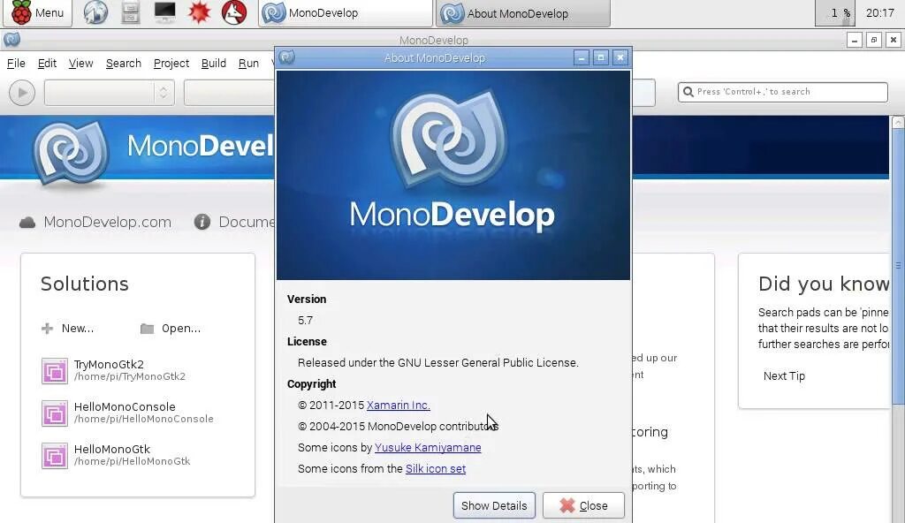Open the HelloMonoGtk solution
This screenshot has width=905, height=523.
(132, 454)
